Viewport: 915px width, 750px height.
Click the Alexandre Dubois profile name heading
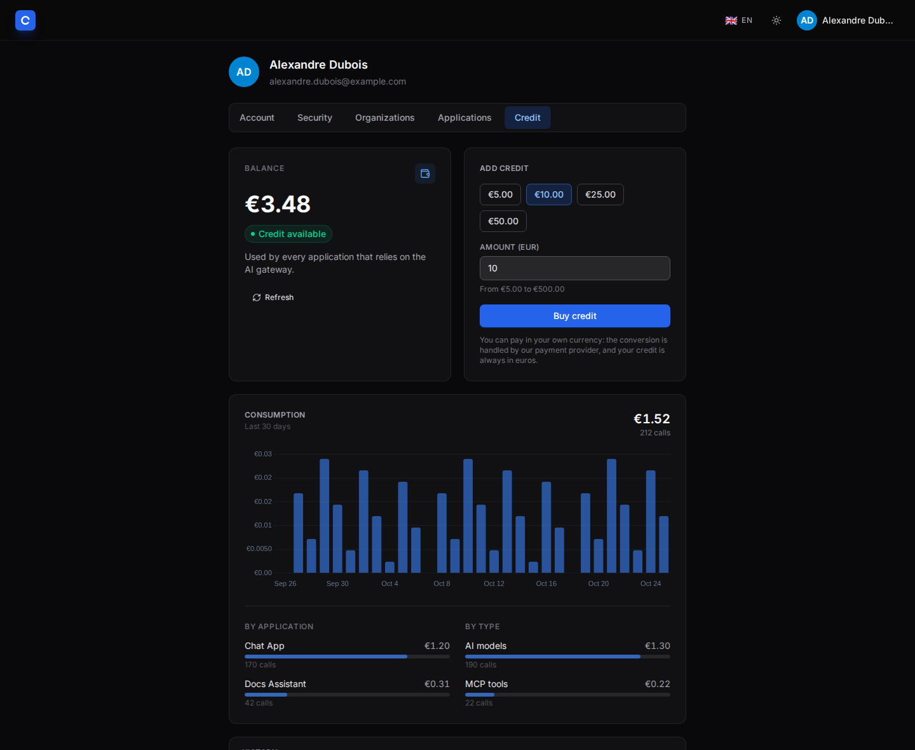point(318,65)
